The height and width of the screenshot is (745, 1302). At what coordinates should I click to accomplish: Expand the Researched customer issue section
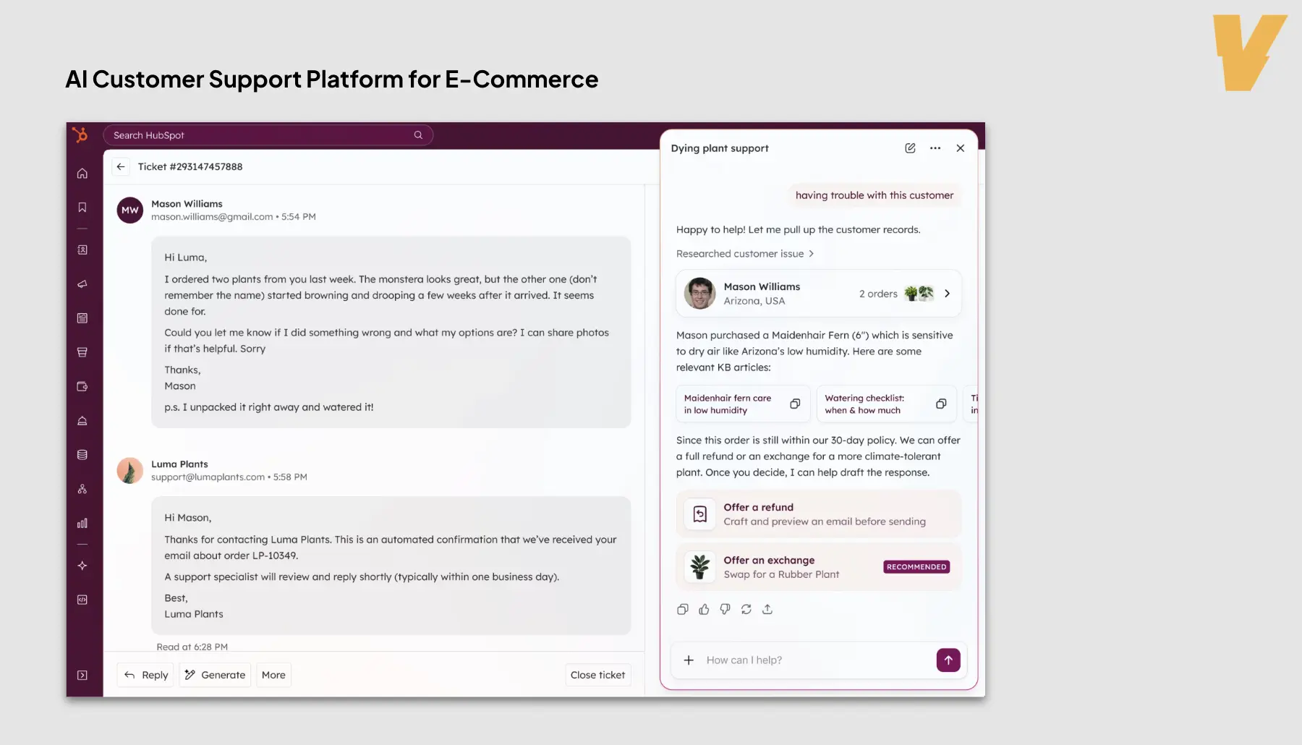point(744,254)
